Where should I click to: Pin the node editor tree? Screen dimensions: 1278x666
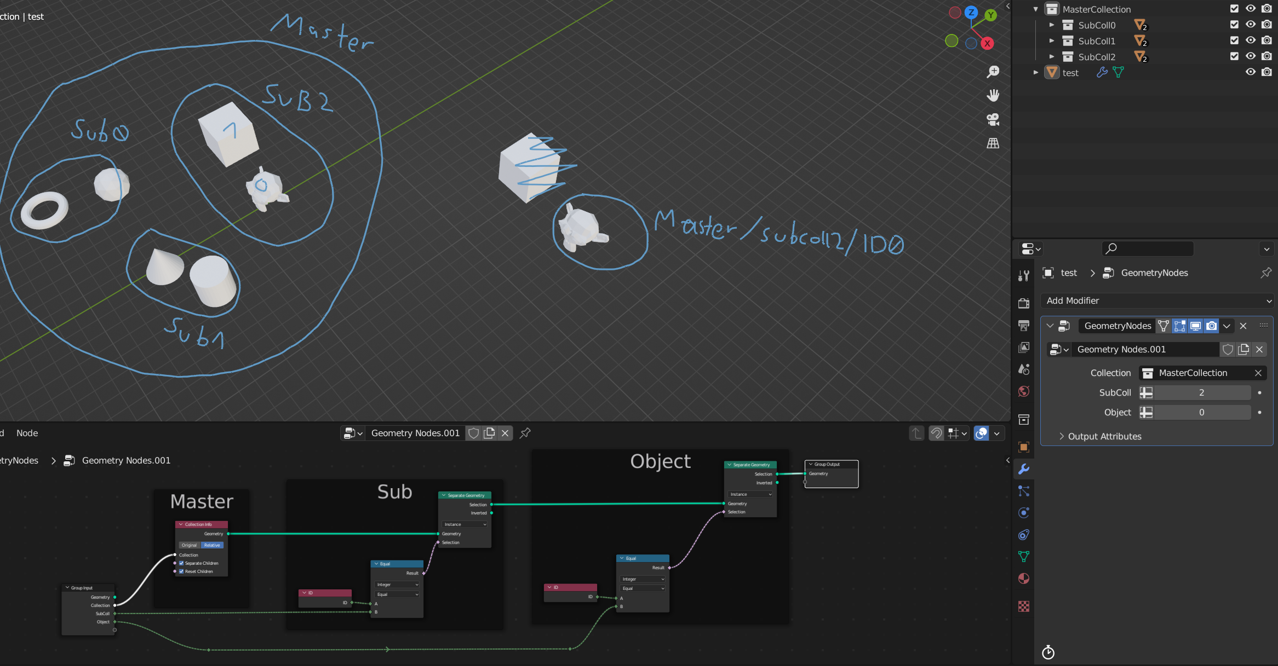pos(525,433)
